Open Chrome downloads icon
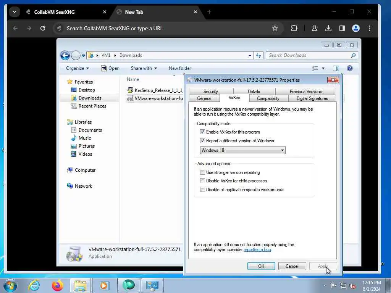This screenshot has width=391, height=293. (328, 28)
